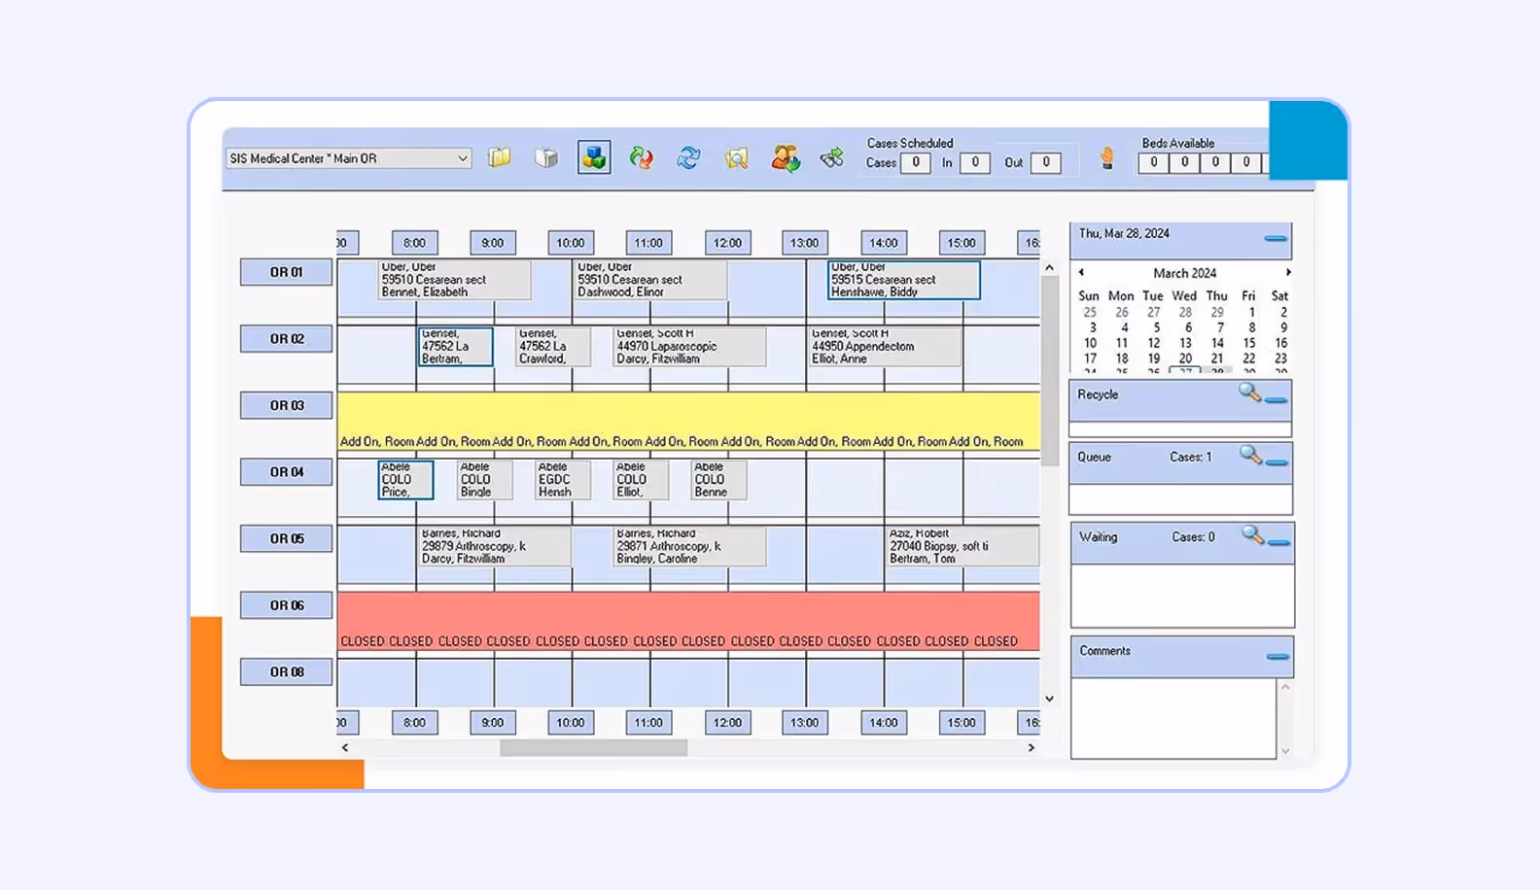
Task: Click the top 8:00 time header
Action: click(x=415, y=243)
